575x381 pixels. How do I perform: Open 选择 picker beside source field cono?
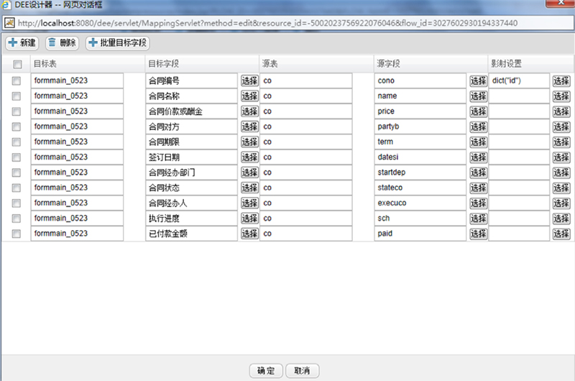point(478,81)
